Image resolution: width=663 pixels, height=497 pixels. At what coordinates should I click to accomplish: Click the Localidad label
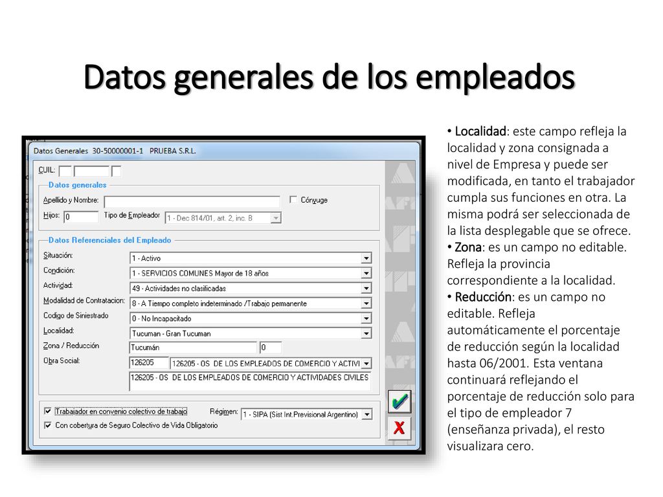coord(59,331)
